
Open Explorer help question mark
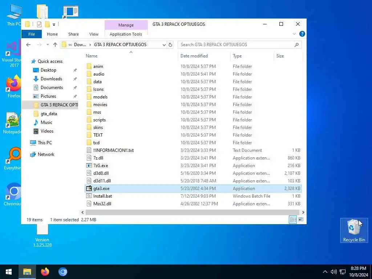tap(302, 34)
